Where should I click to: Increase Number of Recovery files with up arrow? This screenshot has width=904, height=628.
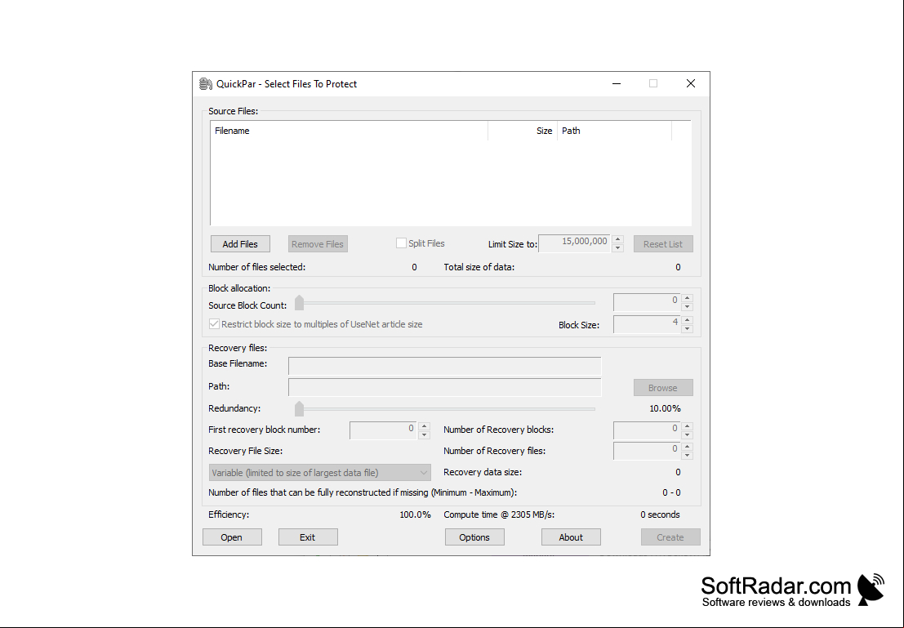coord(687,447)
